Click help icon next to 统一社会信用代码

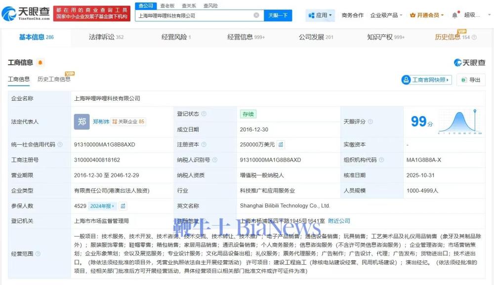click(60, 145)
